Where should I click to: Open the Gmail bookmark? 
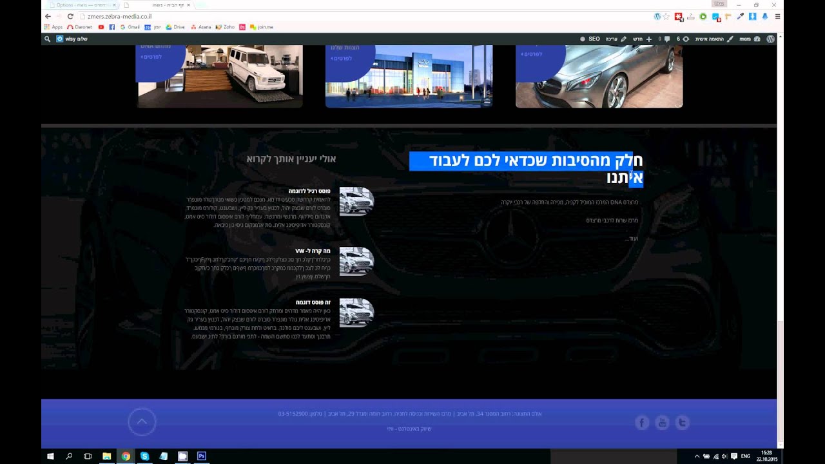click(x=130, y=27)
